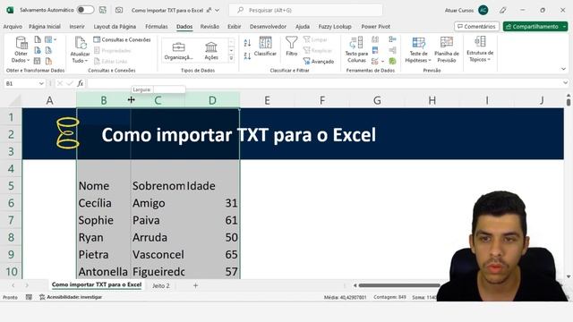Switch to Layout da Página tab
573x322 pixels.
pos(115,26)
